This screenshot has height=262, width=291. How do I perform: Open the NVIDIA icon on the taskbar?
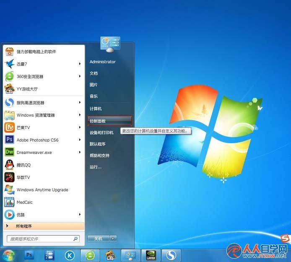[x=151, y=256]
